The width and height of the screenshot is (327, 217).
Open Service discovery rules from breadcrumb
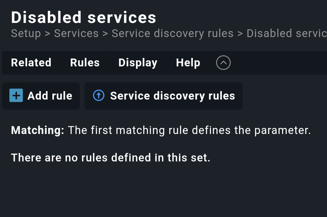172,33
